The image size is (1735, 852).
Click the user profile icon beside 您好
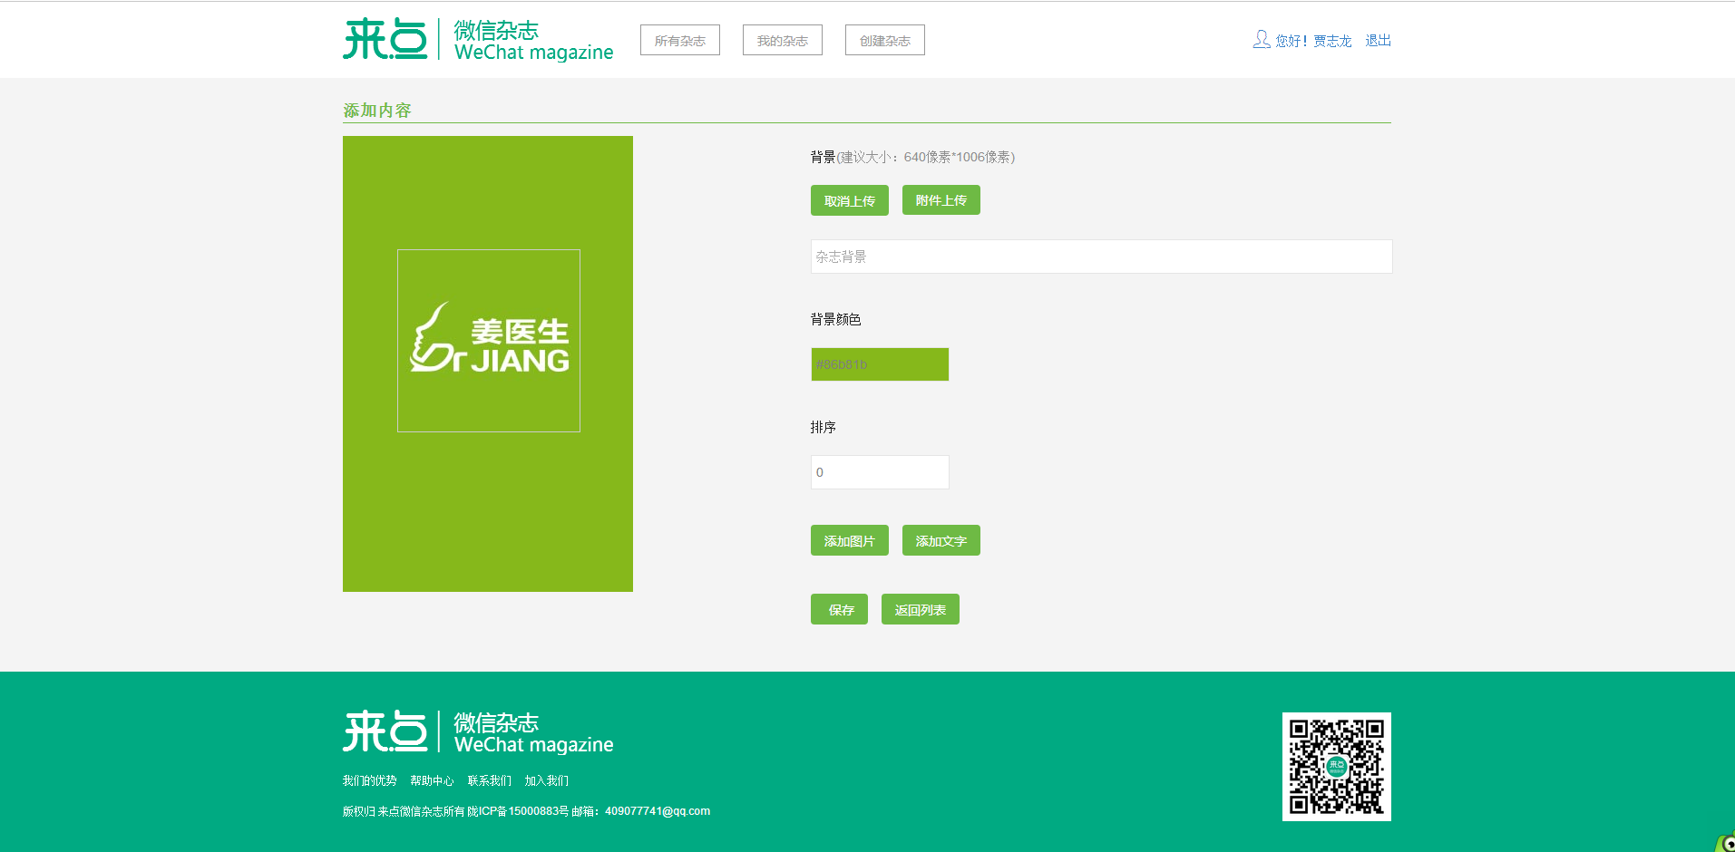[x=1262, y=40]
